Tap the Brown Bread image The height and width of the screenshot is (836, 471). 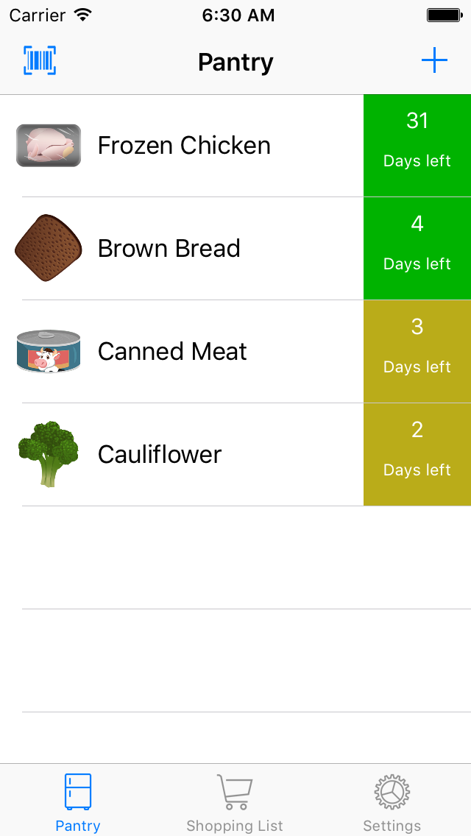click(49, 248)
